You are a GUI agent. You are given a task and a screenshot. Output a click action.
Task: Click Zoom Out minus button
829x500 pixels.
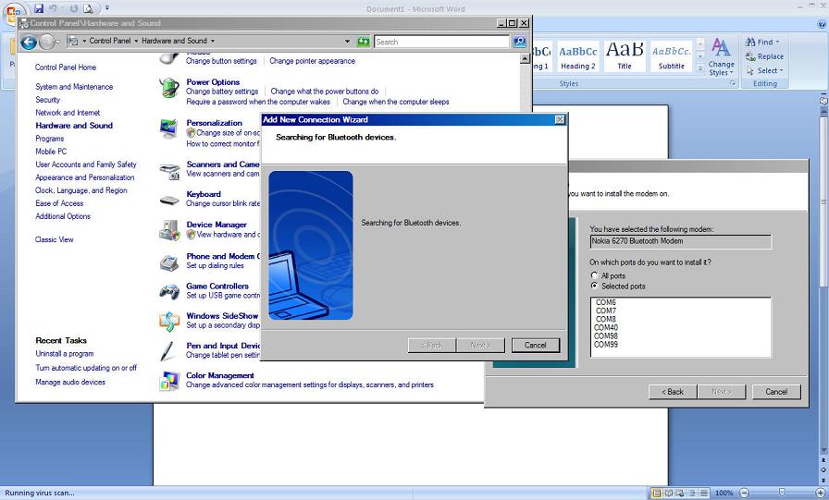point(745,494)
